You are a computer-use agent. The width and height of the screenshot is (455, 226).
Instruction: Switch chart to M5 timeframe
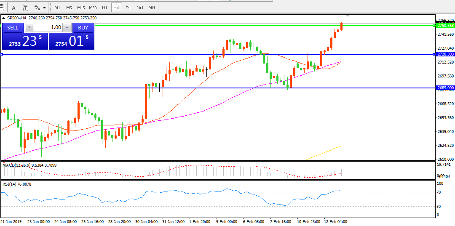click(69, 8)
